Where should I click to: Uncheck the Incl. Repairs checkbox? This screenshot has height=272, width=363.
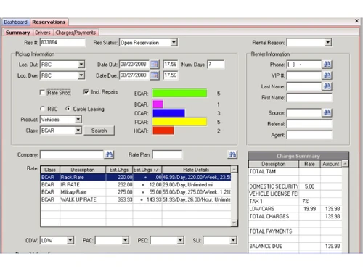point(86,92)
